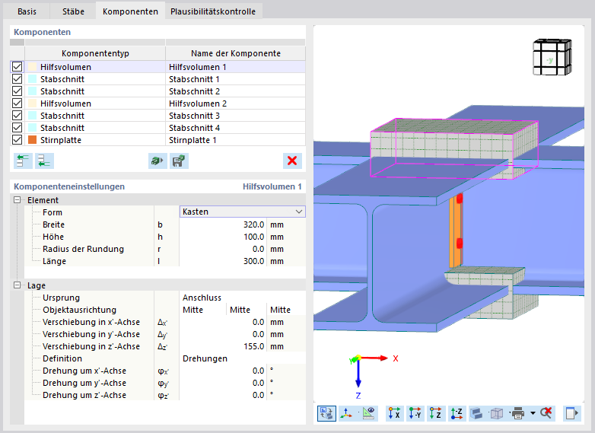Click the save component to library icon
The width and height of the screenshot is (595, 433).
click(x=179, y=161)
